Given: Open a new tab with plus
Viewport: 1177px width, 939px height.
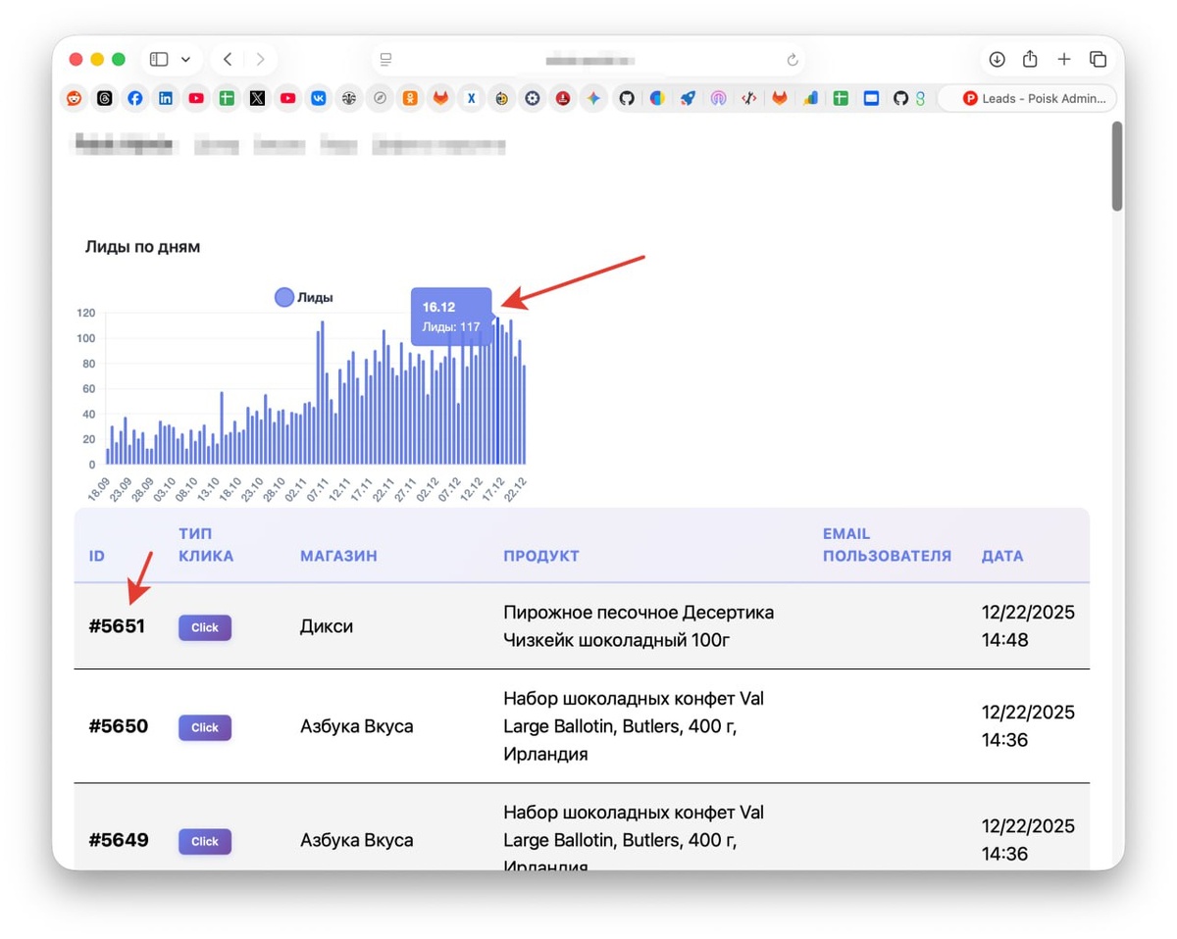Looking at the screenshot, I should coord(1064,59).
